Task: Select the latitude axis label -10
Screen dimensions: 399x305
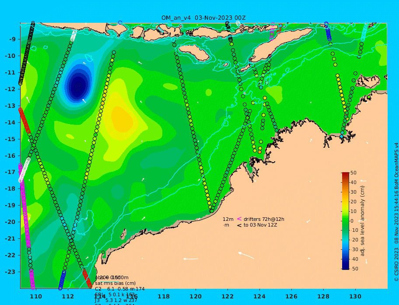Action: coord(10,56)
